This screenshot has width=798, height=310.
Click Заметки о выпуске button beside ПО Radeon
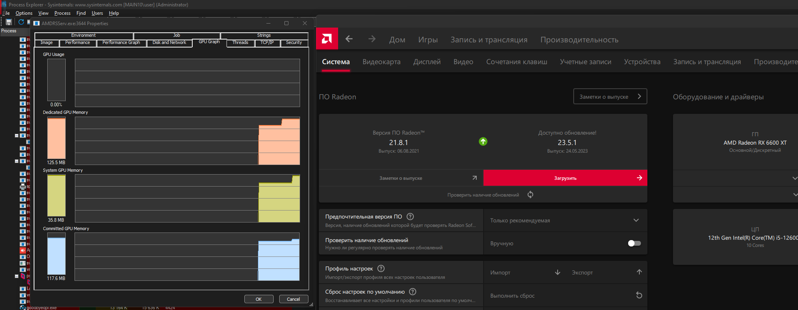click(610, 96)
